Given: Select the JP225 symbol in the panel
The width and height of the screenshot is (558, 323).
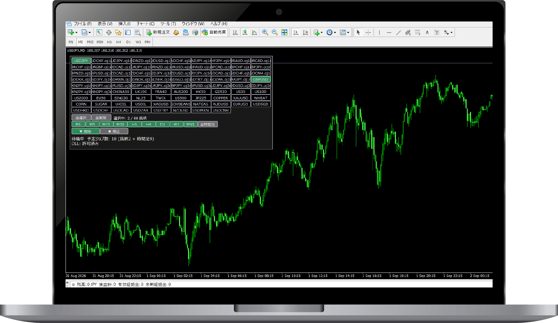Looking at the screenshot, I should (x=201, y=98).
